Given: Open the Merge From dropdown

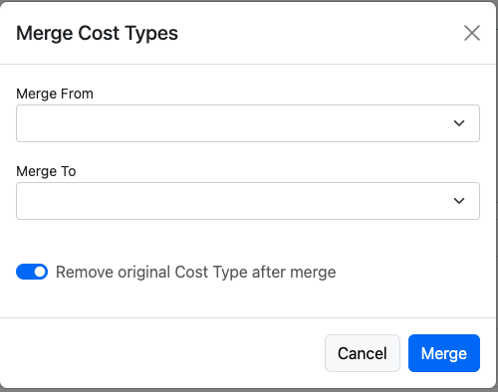Looking at the screenshot, I should [248, 123].
